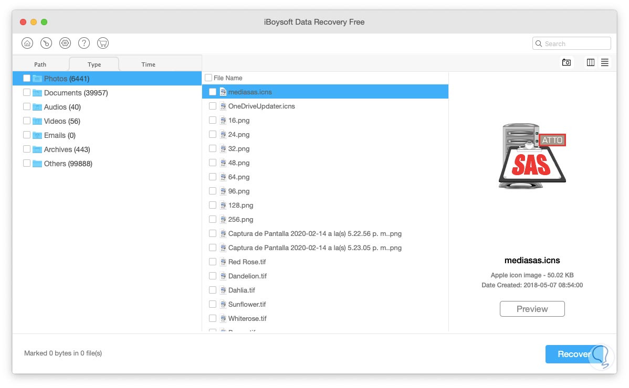Check the Audios (40) checkbox
Screen dimensions: 629x388
[27, 106]
